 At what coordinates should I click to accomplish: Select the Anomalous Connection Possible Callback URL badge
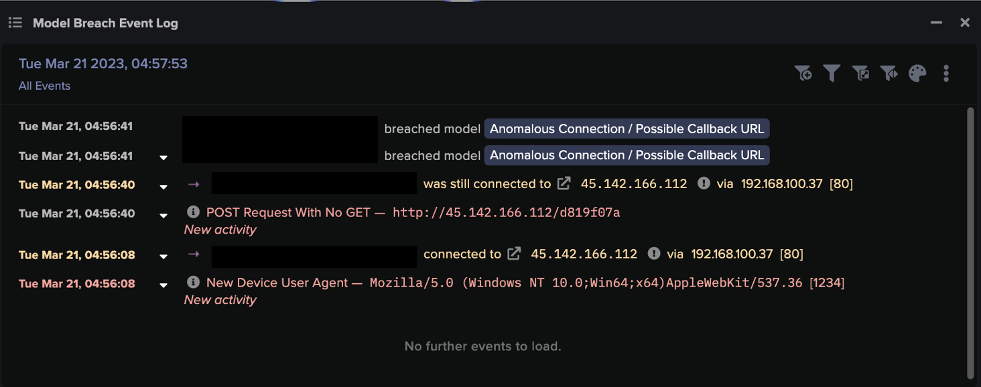point(626,129)
